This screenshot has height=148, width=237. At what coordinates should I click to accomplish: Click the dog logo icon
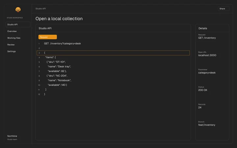18,10
